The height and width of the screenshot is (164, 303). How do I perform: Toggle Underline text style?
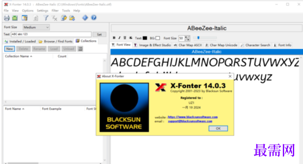[125, 38]
